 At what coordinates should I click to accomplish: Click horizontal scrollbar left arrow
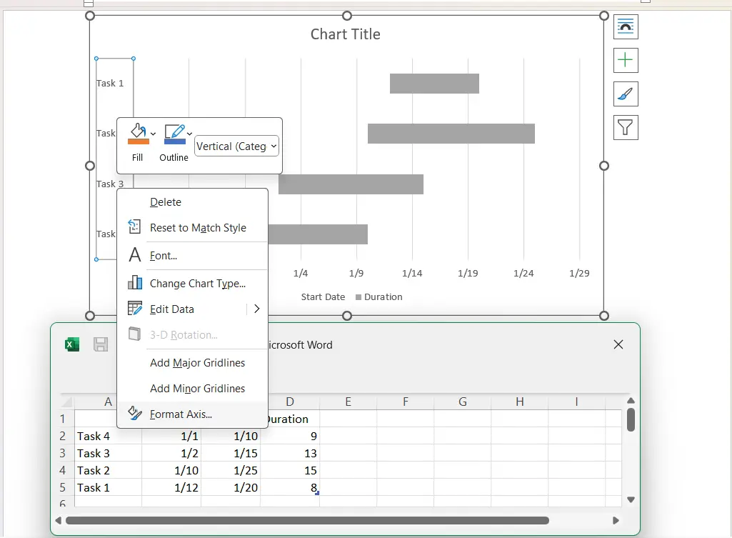click(x=59, y=520)
